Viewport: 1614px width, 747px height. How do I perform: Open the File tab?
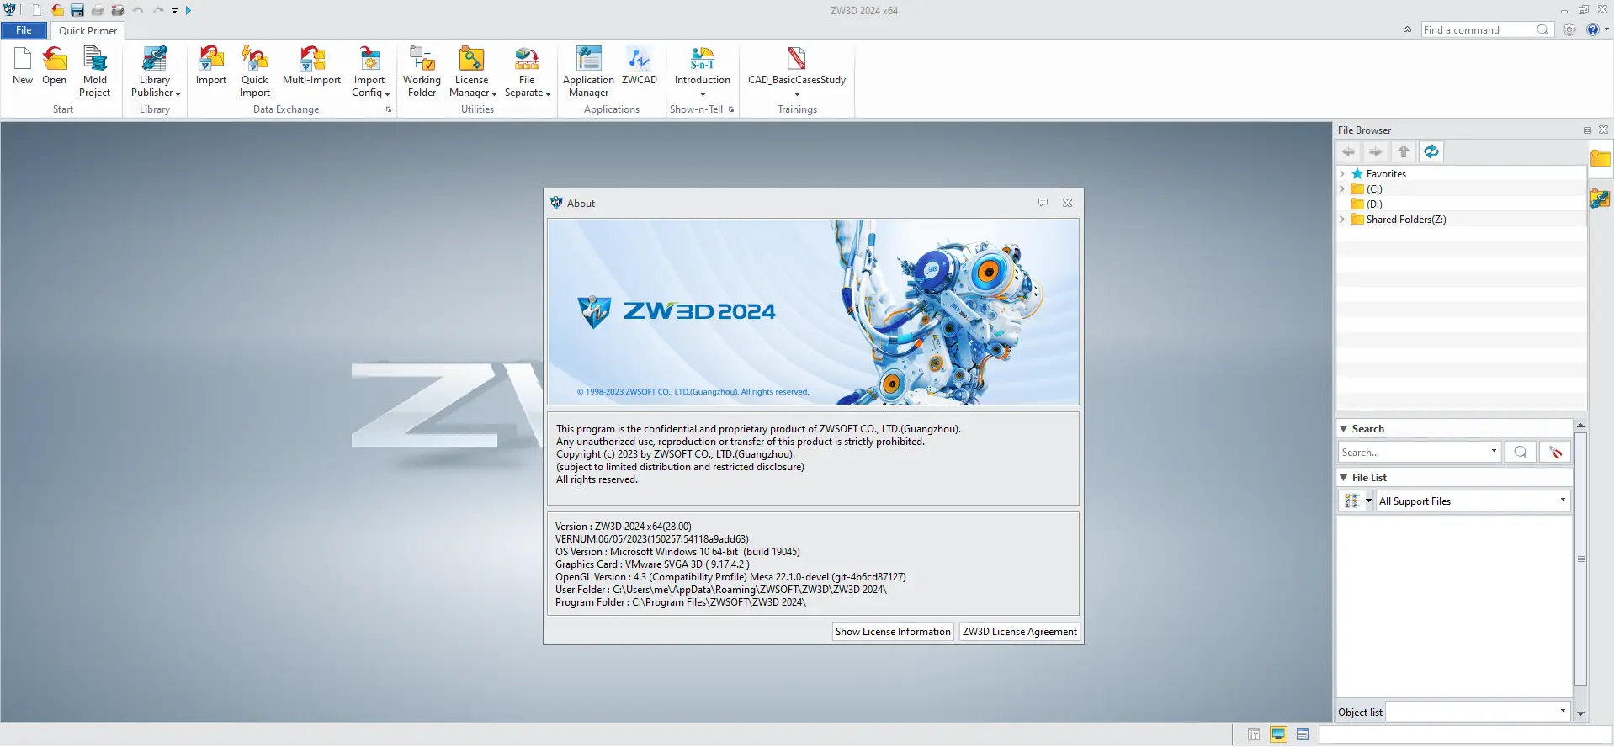pyautogui.click(x=24, y=30)
